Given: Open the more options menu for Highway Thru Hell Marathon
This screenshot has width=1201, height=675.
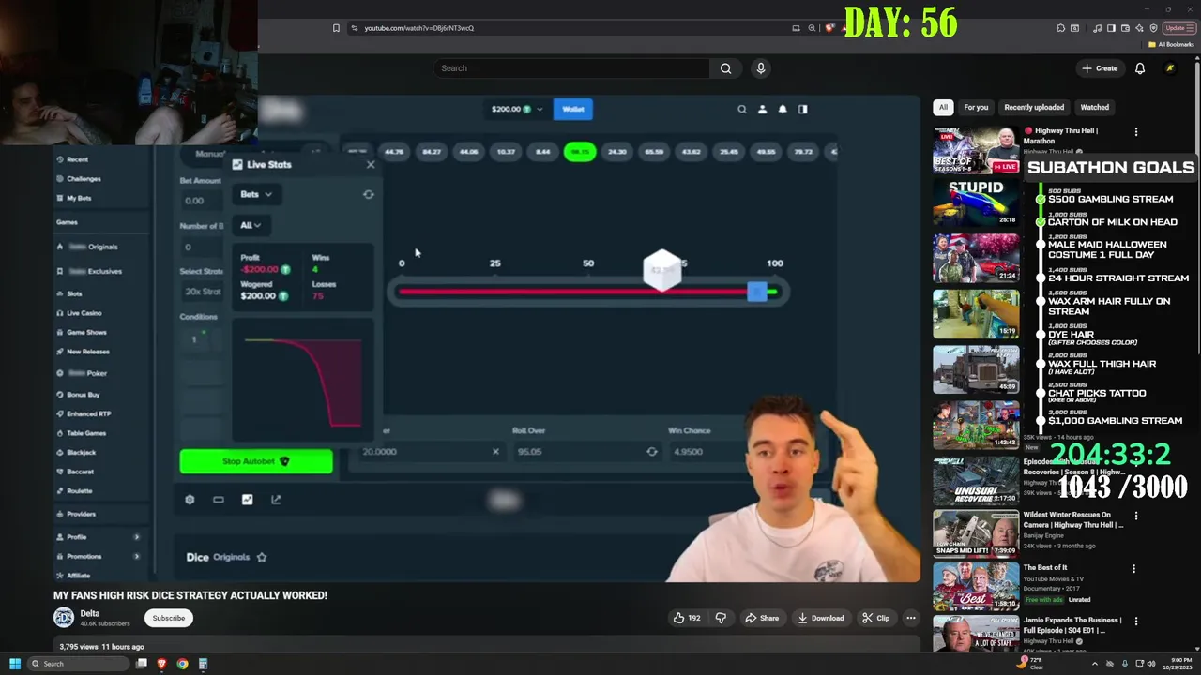Looking at the screenshot, I should tap(1135, 132).
